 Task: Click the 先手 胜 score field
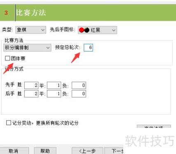(31, 85)
